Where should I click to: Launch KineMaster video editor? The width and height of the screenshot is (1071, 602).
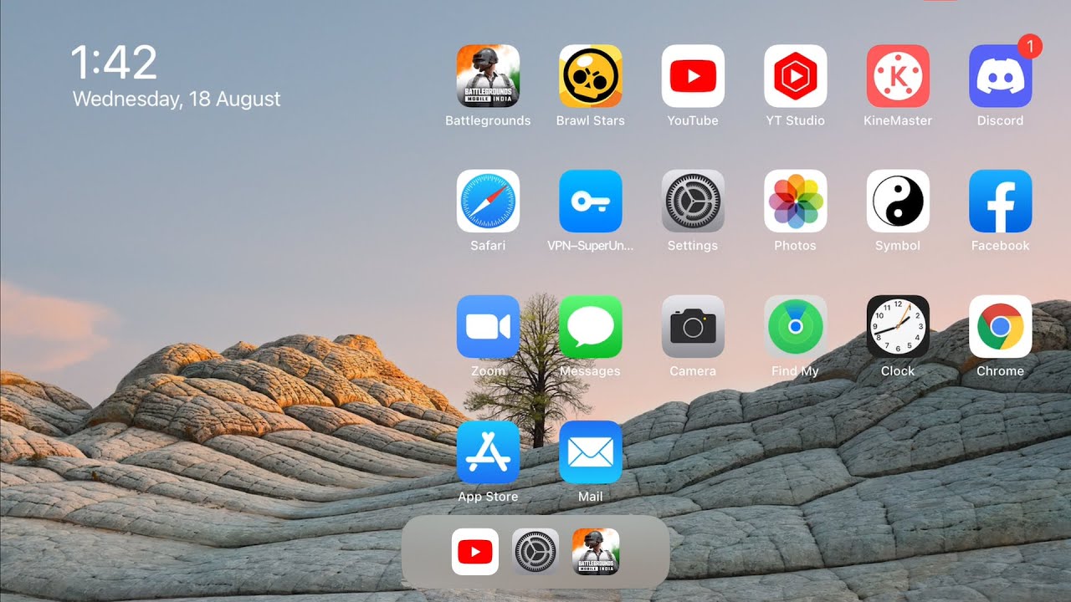(x=898, y=76)
